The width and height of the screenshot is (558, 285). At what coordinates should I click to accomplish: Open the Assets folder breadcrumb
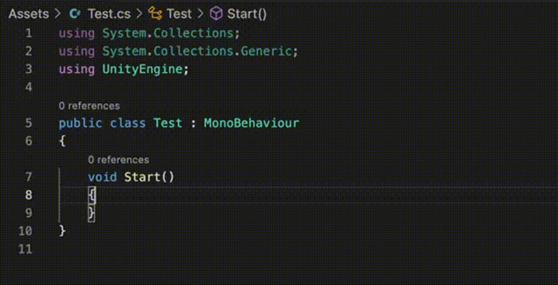[29, 14]
